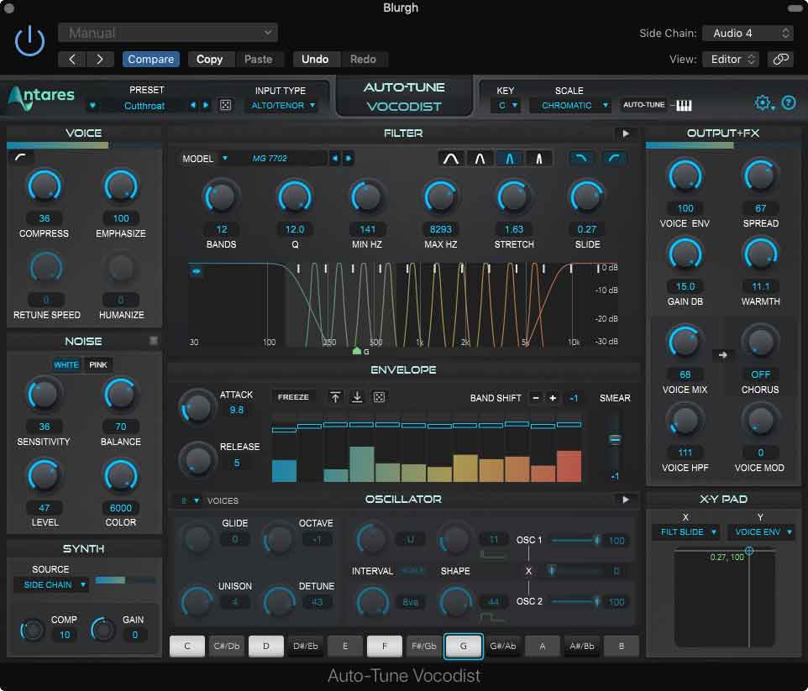
Task: Open the Side Chain selector showing Audio 4
Action: [747, 34]
